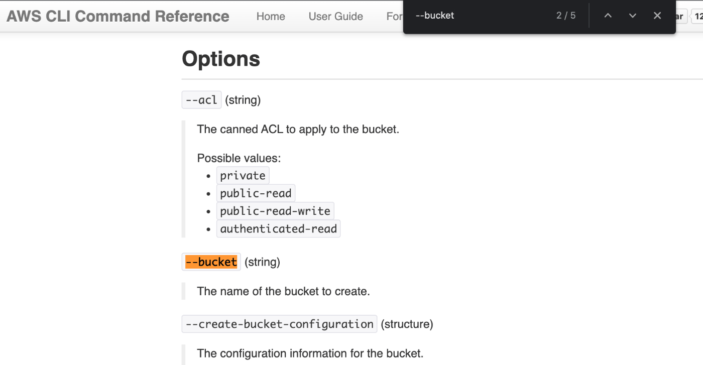Select the authenticated-read ACL value chip
The width and height of the screenshot is (703, 365).
tap(278, 228)
